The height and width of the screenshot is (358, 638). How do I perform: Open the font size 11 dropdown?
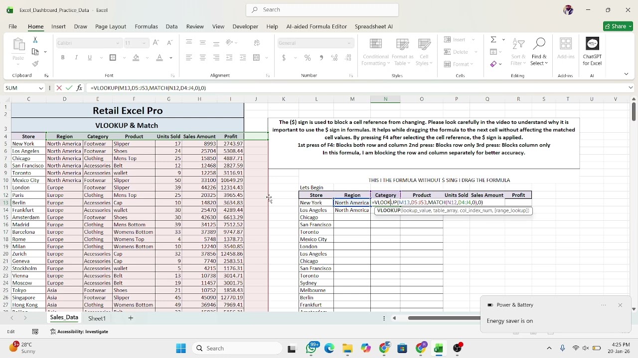coord(144,43)
